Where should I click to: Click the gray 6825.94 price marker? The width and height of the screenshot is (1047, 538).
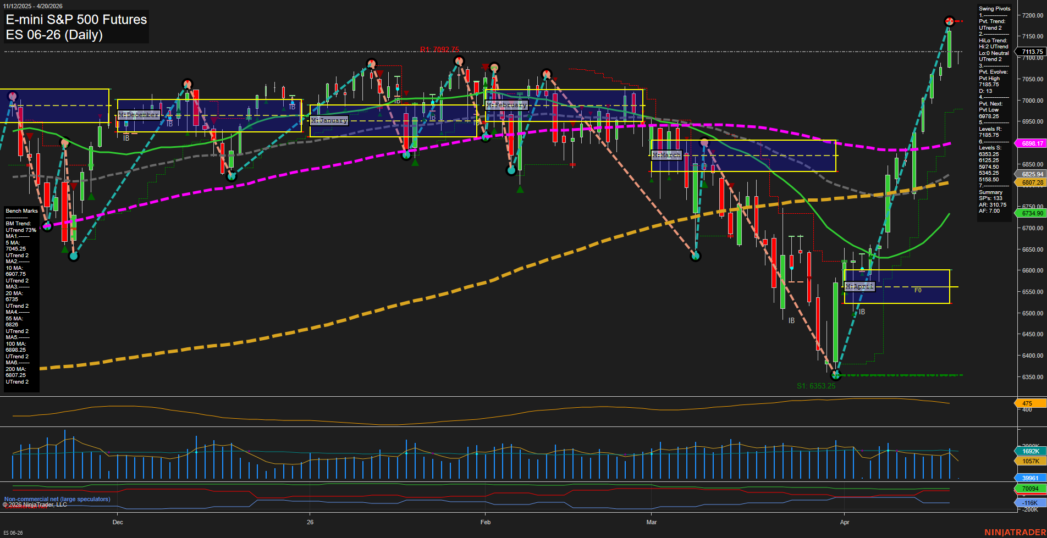click(1030, 174)
